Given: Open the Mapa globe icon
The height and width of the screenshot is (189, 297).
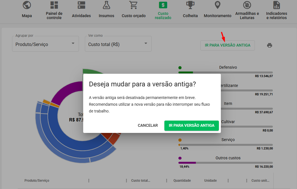Looking at the screenshot, I should (27, 5).
